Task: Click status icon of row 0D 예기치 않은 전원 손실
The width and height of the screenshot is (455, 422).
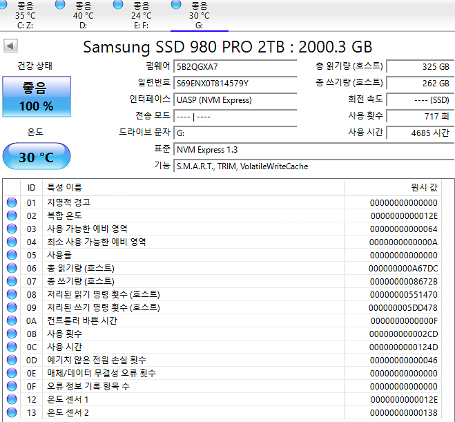Action: point(12,360)
